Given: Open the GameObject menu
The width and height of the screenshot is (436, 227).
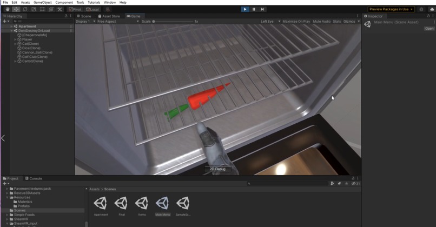Looking at the screenshot, I should click(43, 2).
